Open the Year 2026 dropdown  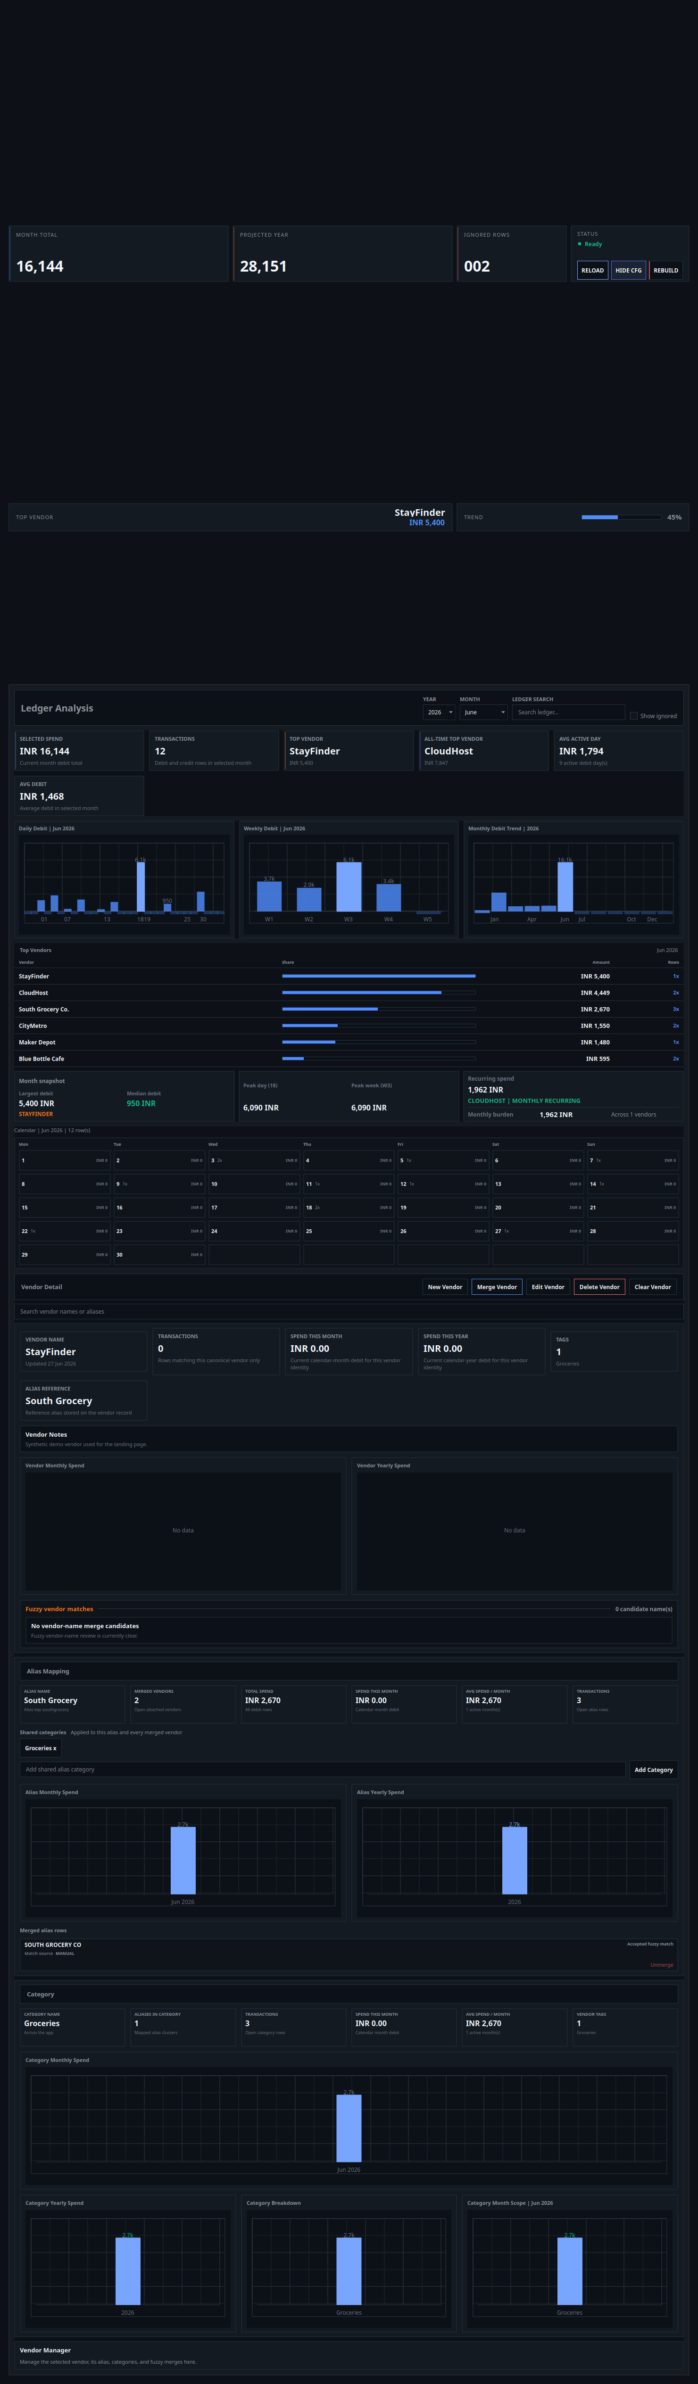[x=439, y=712]
